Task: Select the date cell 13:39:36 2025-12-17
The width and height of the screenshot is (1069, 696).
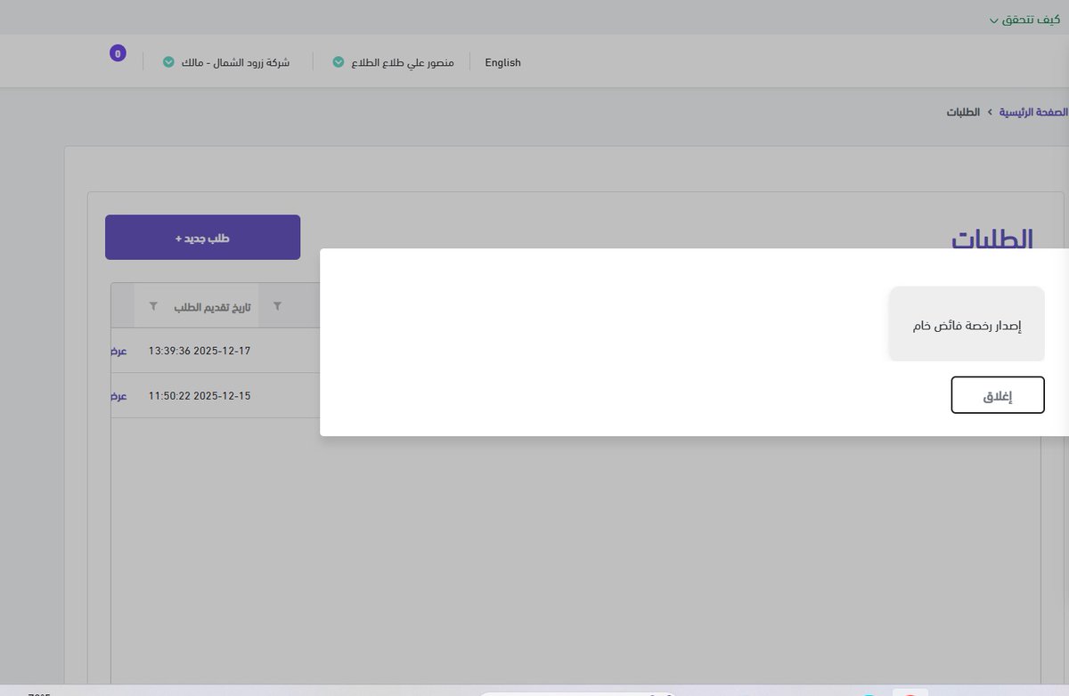Action: (200, 351)
